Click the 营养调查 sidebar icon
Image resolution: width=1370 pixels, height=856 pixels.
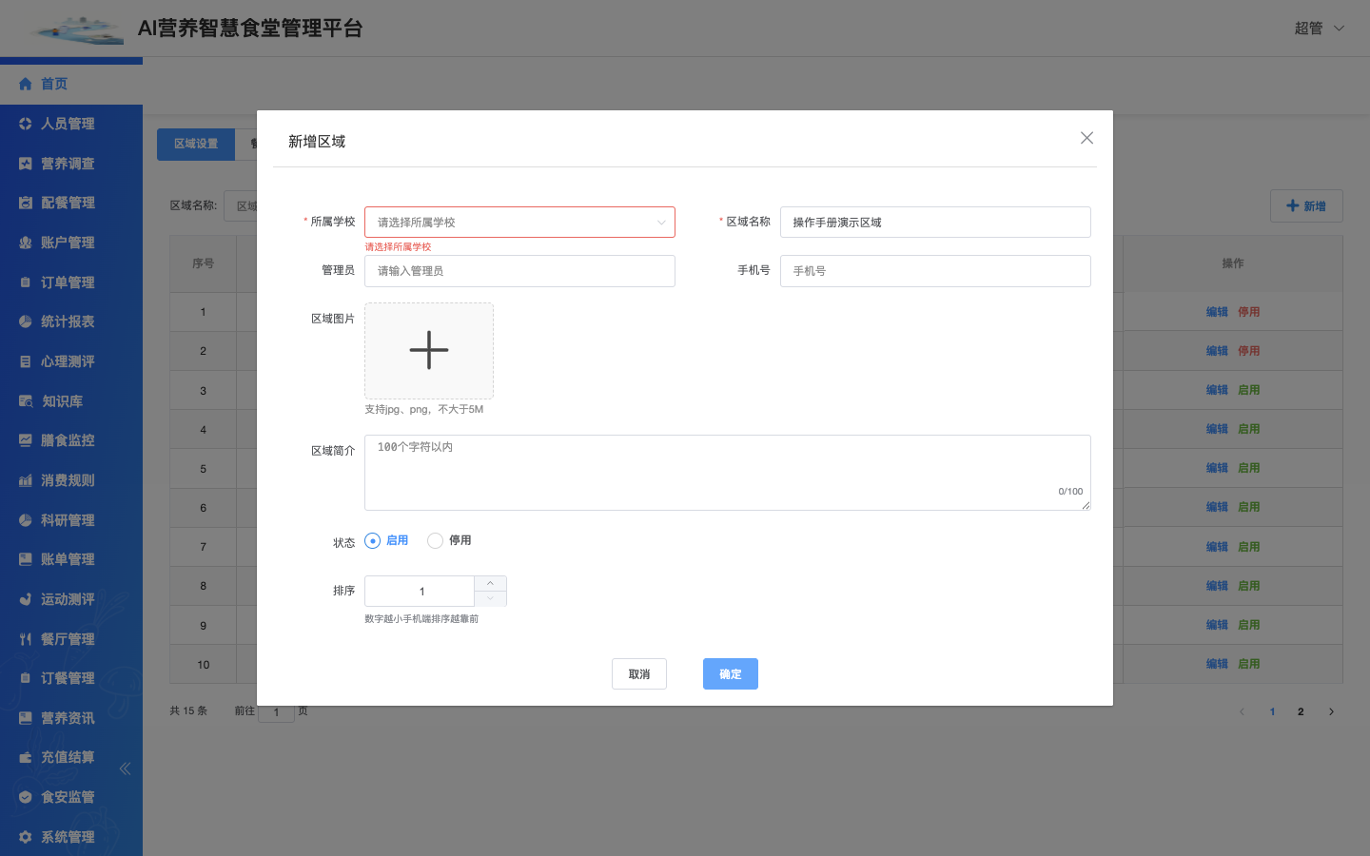[x=26, y=164]
